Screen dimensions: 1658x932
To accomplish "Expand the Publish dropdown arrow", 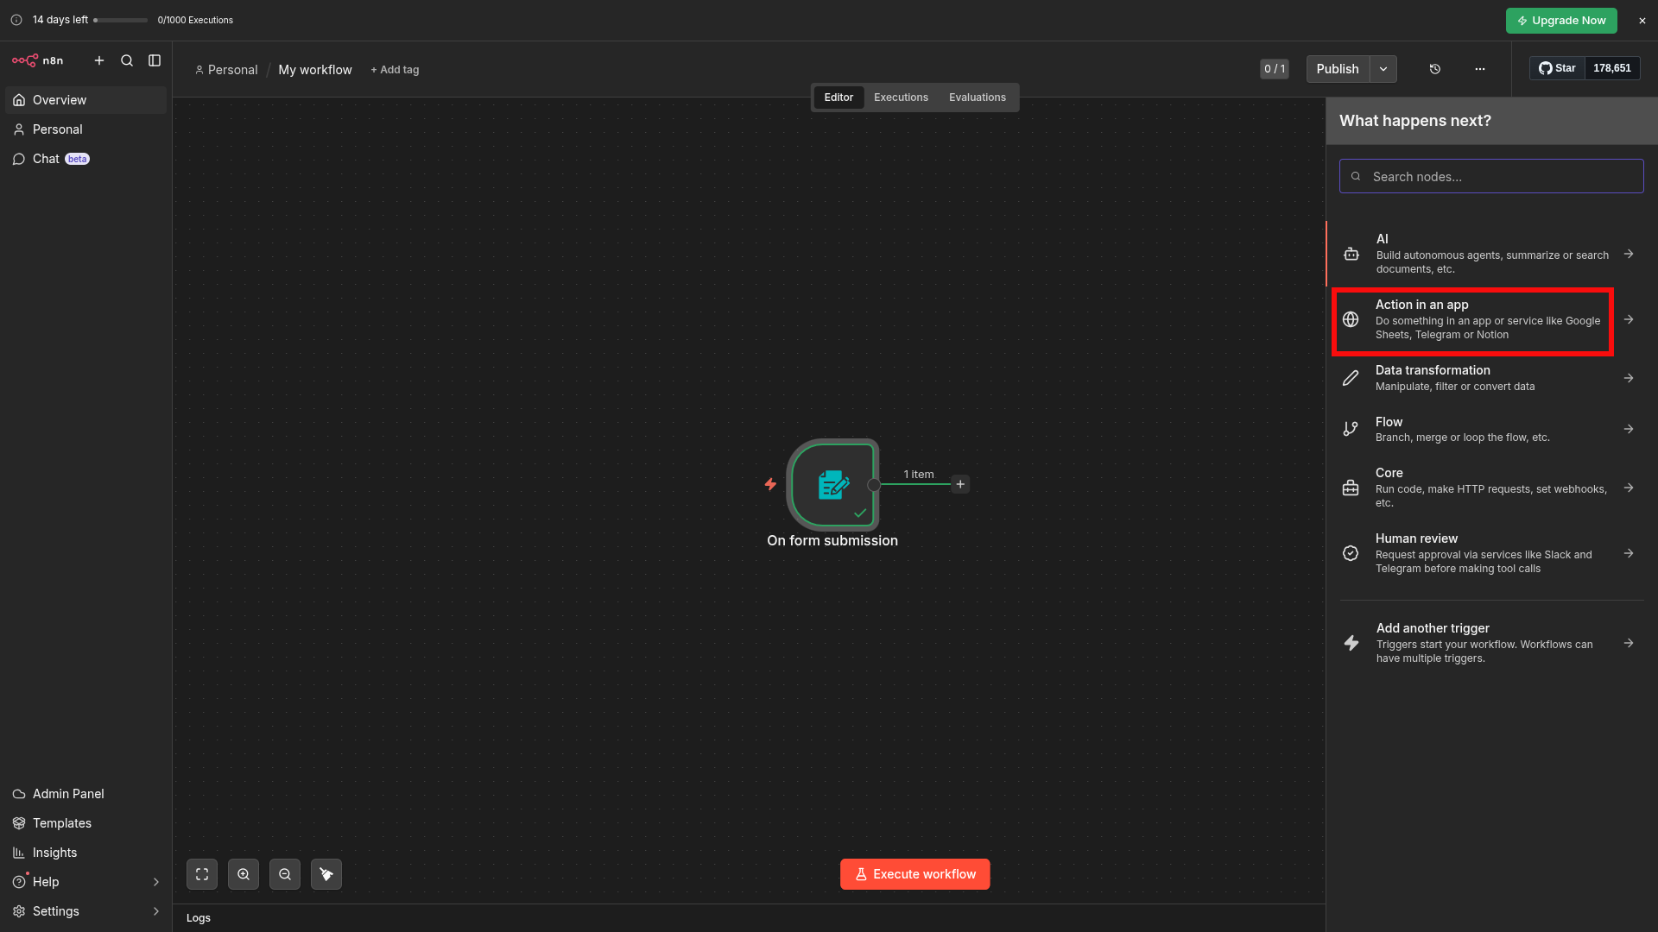I will 1383,69.
